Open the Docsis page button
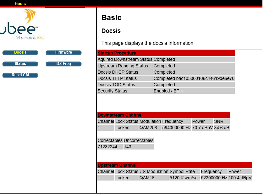 click(x=20, y=53)
